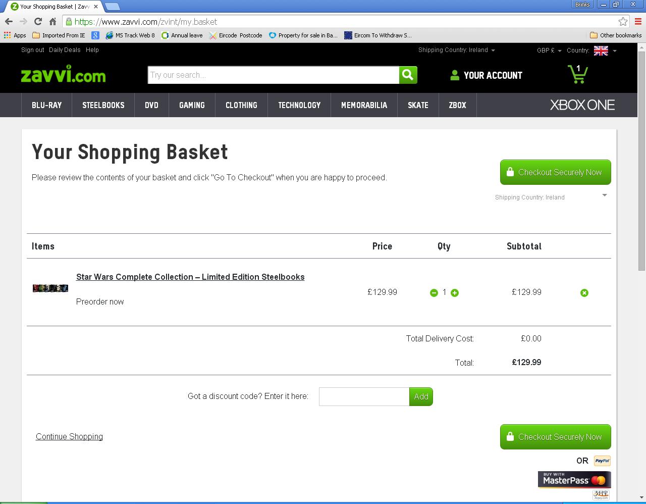Click bottom Checkout Securely Now button

pyautogui.click(x=556, y=437)
